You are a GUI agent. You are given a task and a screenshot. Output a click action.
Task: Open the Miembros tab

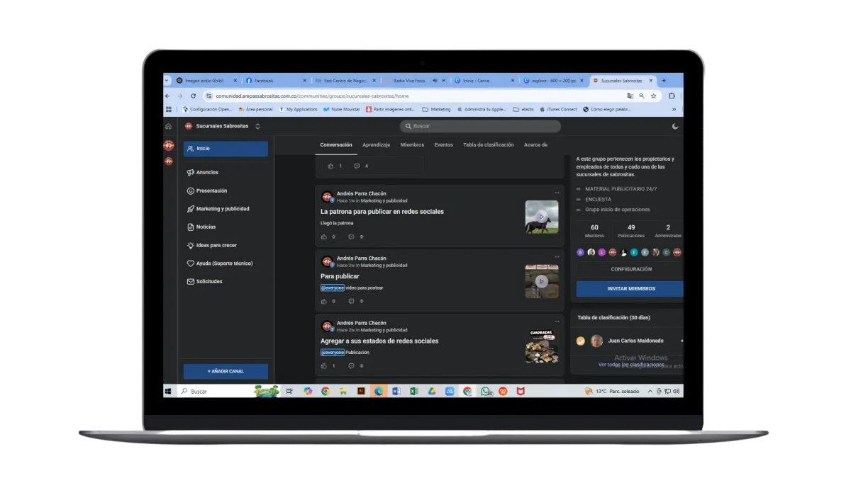(x=412, y=145)
